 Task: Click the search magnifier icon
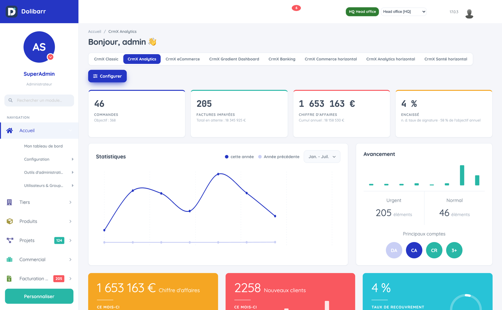tap(10, 100)
